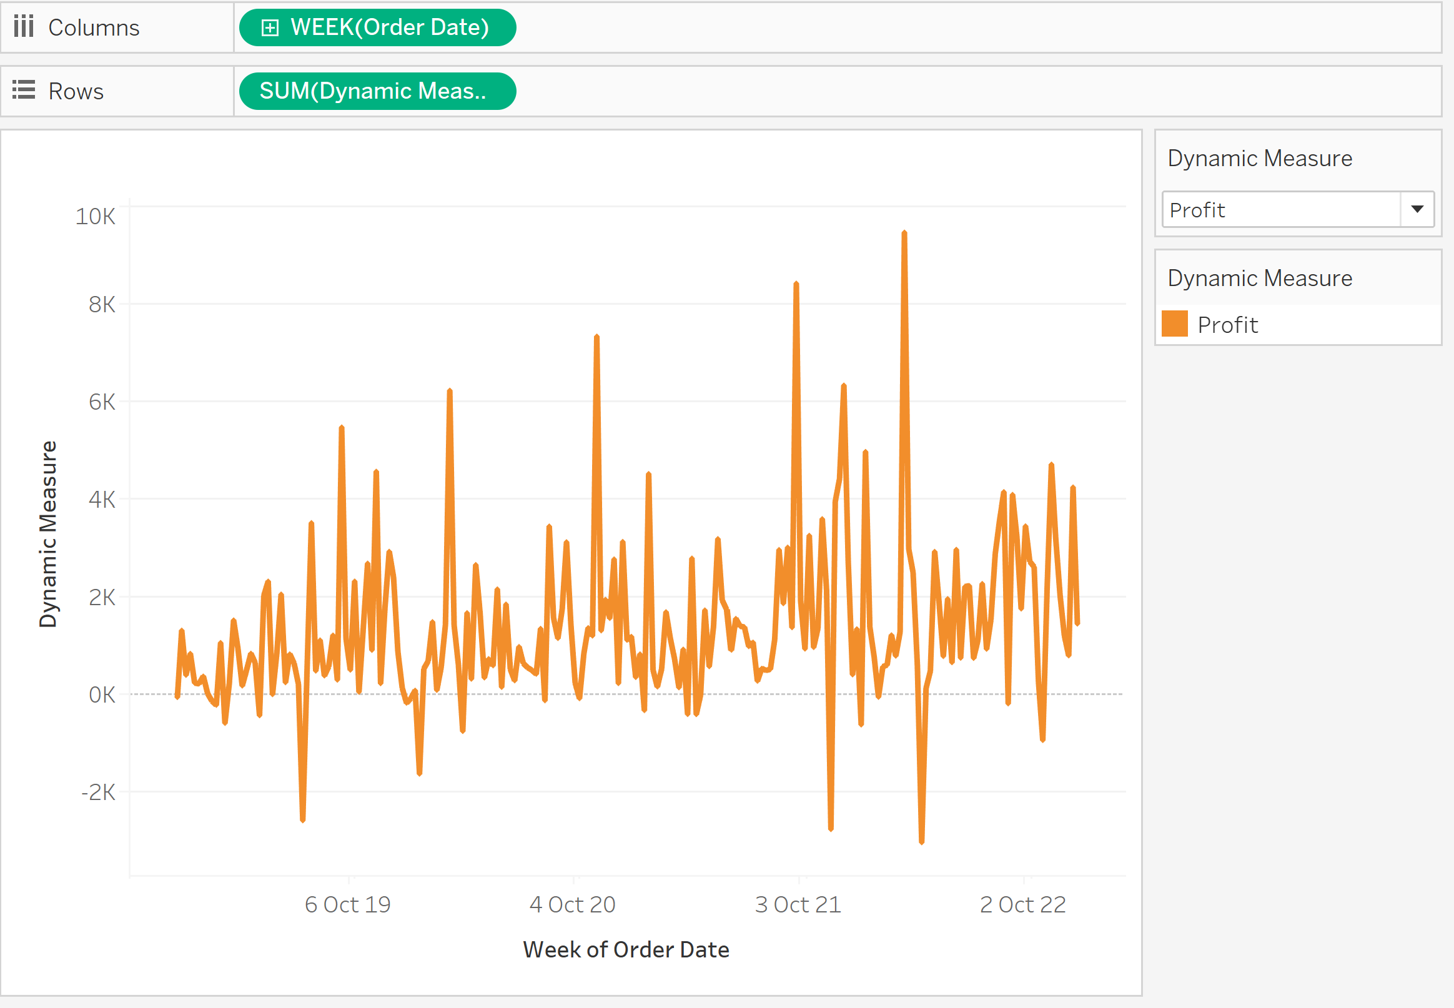The image size is (1454, 1008).
Task: Click the orange Profit legend color swatch
Action: 1174,324
